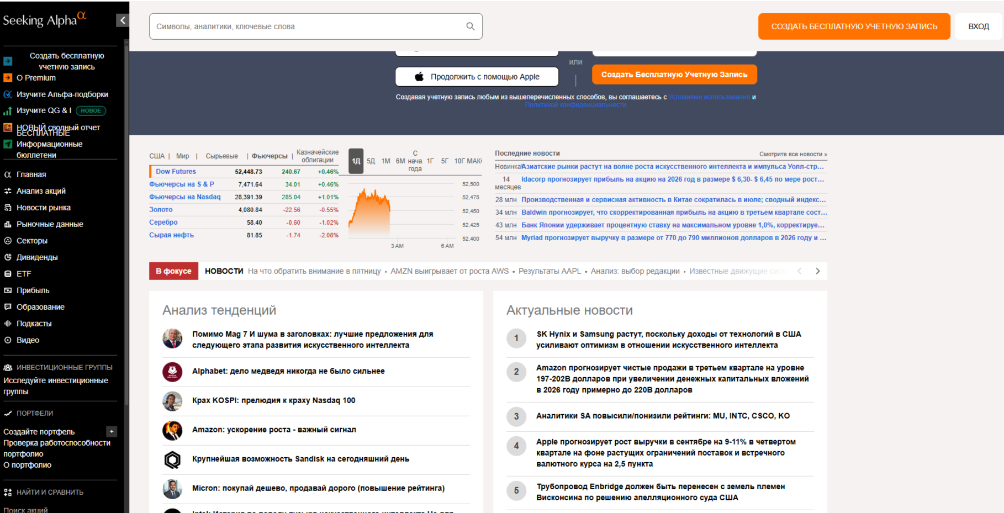This screenshot has height=513, width=1004.
Task: Click the Подкасты sidebar icon
Action: (x=8, y=324)
